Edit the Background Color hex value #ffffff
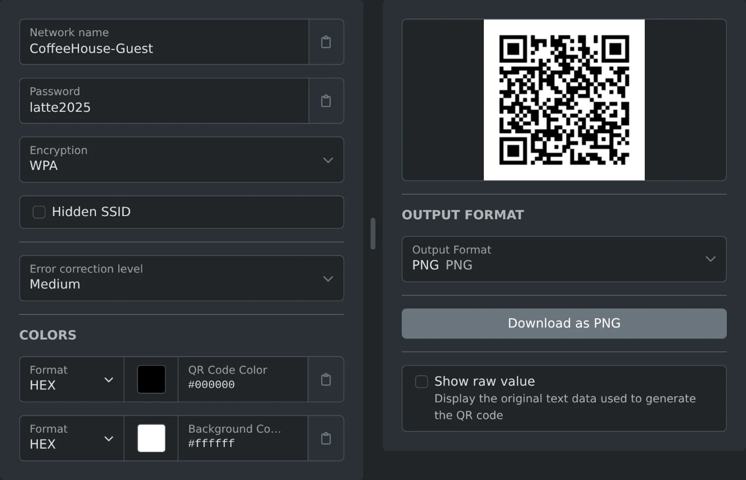 (x=243, y=438)
